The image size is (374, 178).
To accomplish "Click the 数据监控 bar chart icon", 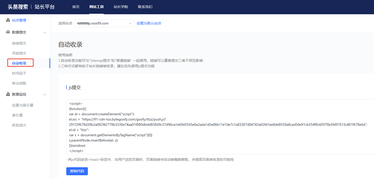I will click(x=8, y=94).
